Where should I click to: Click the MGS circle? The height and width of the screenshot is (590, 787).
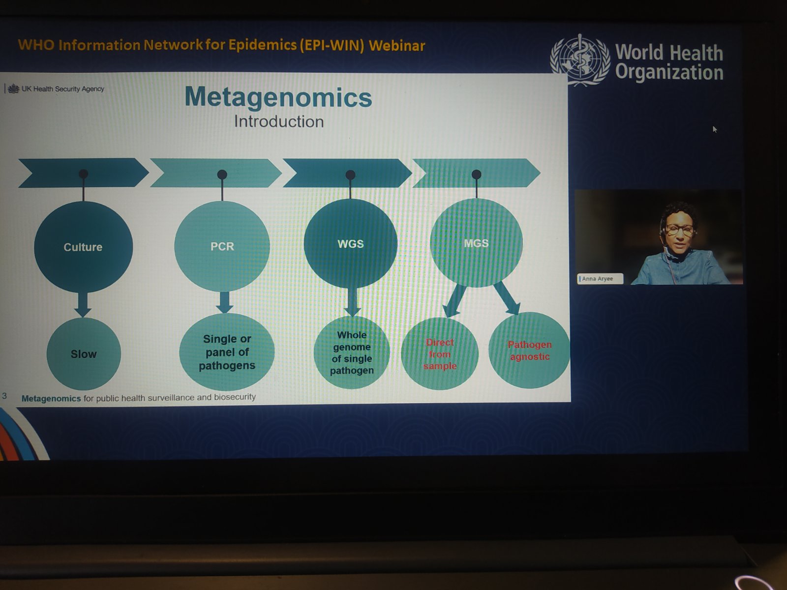(476, 243)
